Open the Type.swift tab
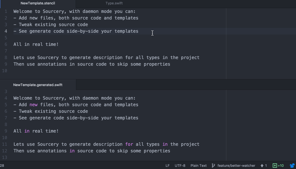Screen dimensions: 296x169 tap(114, 3)
